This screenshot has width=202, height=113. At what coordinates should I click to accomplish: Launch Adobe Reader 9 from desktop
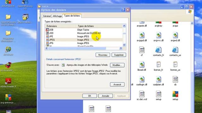pos(8,83)
